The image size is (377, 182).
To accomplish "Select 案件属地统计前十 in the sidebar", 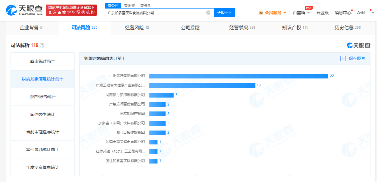I will [x=43, y=150].
